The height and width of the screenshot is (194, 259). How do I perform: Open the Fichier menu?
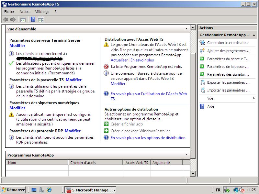coord(9,12)
